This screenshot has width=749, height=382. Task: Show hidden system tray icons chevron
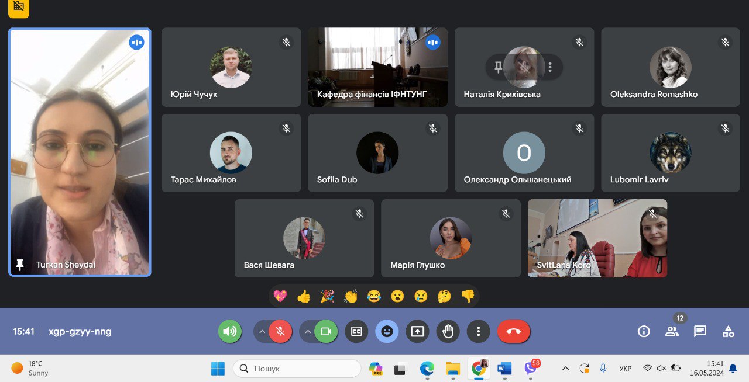[x=565, y=369]
